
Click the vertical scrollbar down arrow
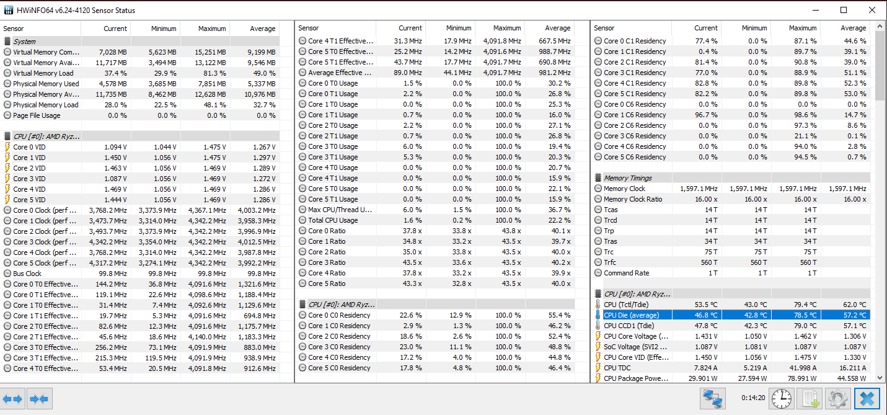tap(880, 378)
